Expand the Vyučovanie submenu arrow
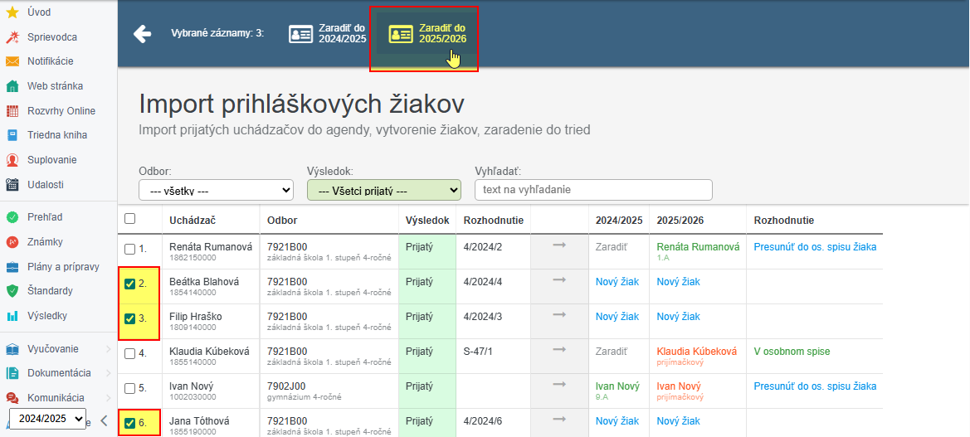The image size is (970, 437). (x=108, y=349)
